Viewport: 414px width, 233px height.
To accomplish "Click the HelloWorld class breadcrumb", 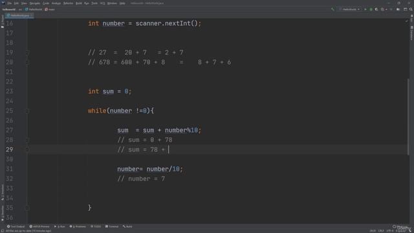I will coord(34,9).
